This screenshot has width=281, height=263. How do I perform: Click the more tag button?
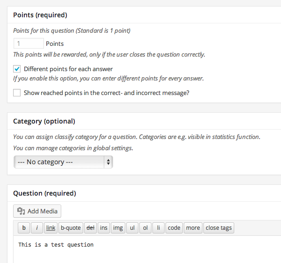click(x=193, y=228)
